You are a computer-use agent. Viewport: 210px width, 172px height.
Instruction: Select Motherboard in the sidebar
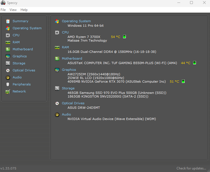[x=23, y=49]
